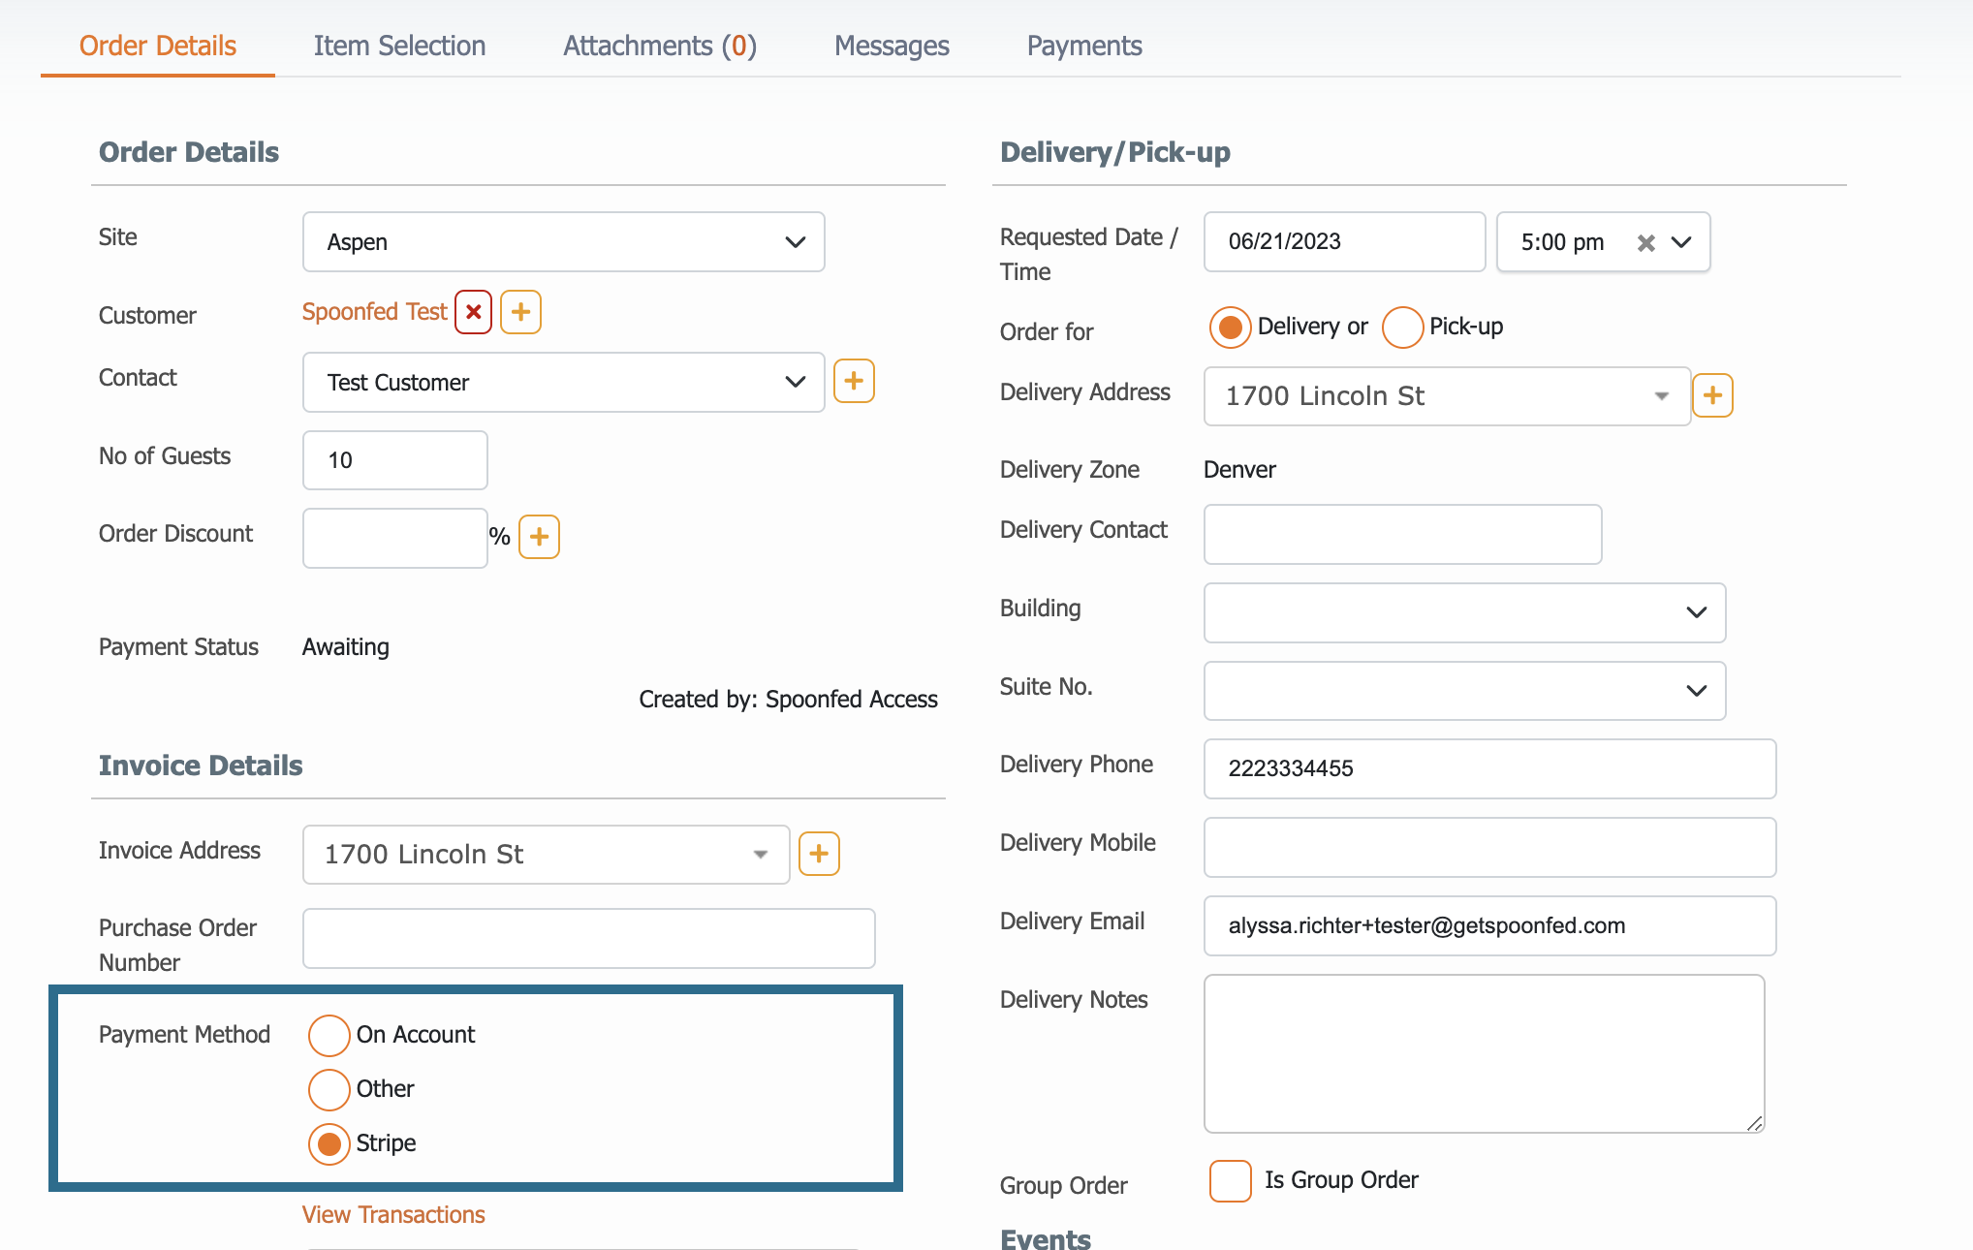The width and height of the screenshot is (1973, 1250).
Task: Select the Stripe payment method
Action: coord(329,1143)
